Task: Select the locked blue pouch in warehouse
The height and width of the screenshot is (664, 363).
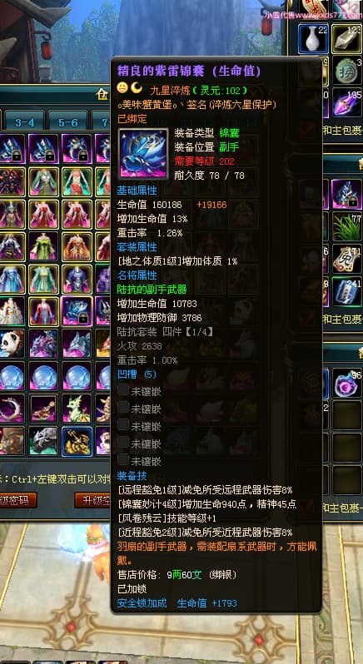Action: pyautogui.click(x=77, y=311)
